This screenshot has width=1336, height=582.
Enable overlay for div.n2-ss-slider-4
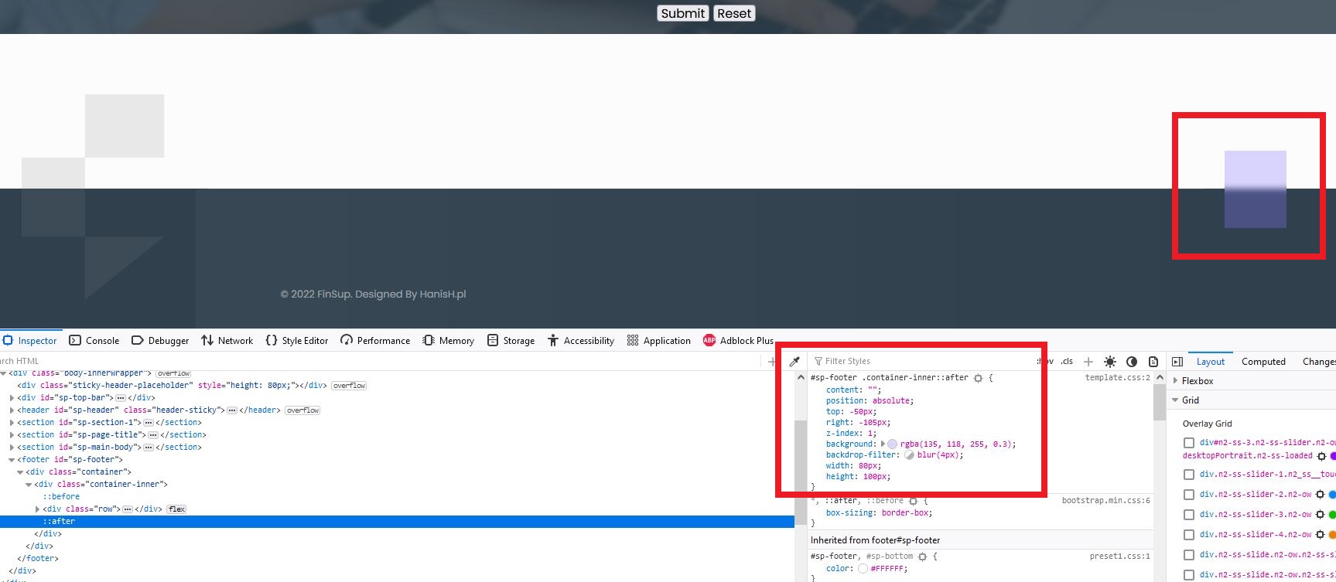point(1189,535)
